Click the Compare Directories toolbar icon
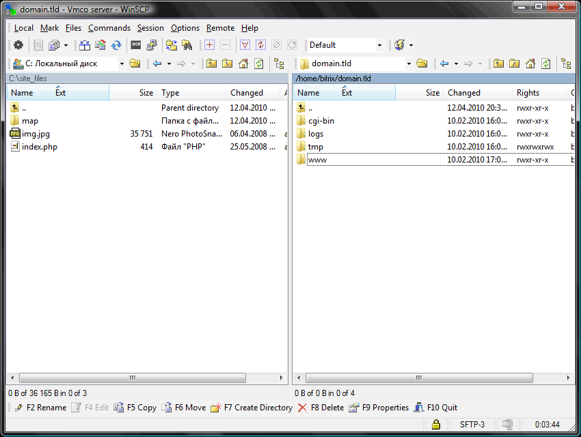This screenshot has width=581, height=437. pos(85,45)
